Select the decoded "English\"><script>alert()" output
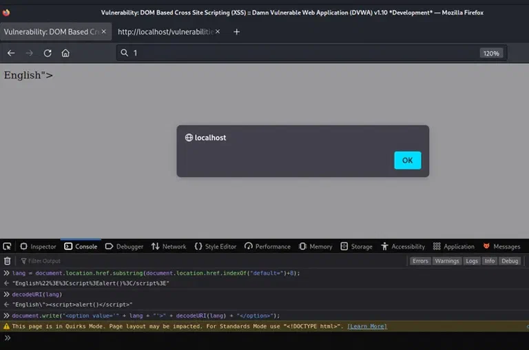 tap(72, 305)
